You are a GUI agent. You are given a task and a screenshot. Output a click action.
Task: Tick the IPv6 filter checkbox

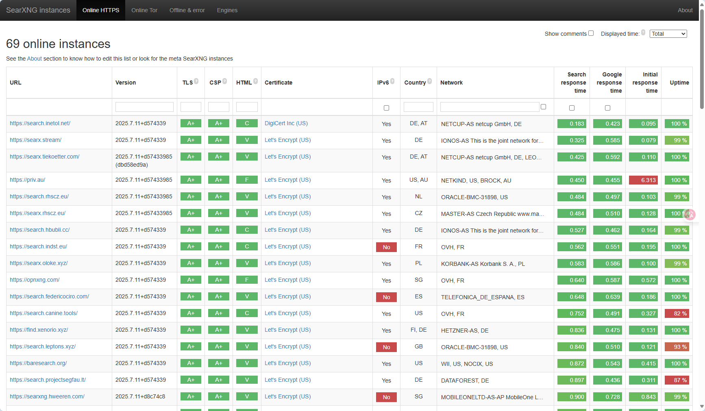pyautogui.click(x=386, y=108)
